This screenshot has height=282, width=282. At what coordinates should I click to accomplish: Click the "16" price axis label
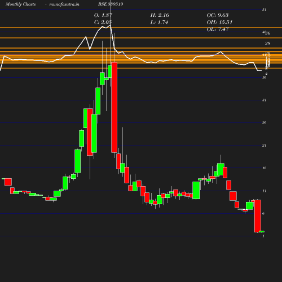264,168
